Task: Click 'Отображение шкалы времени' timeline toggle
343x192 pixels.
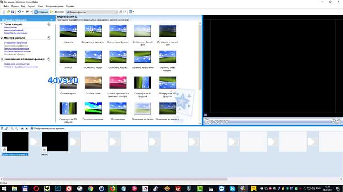Action: 48,129
